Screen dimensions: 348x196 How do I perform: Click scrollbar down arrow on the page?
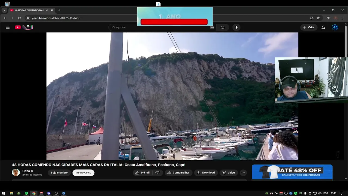346,179
